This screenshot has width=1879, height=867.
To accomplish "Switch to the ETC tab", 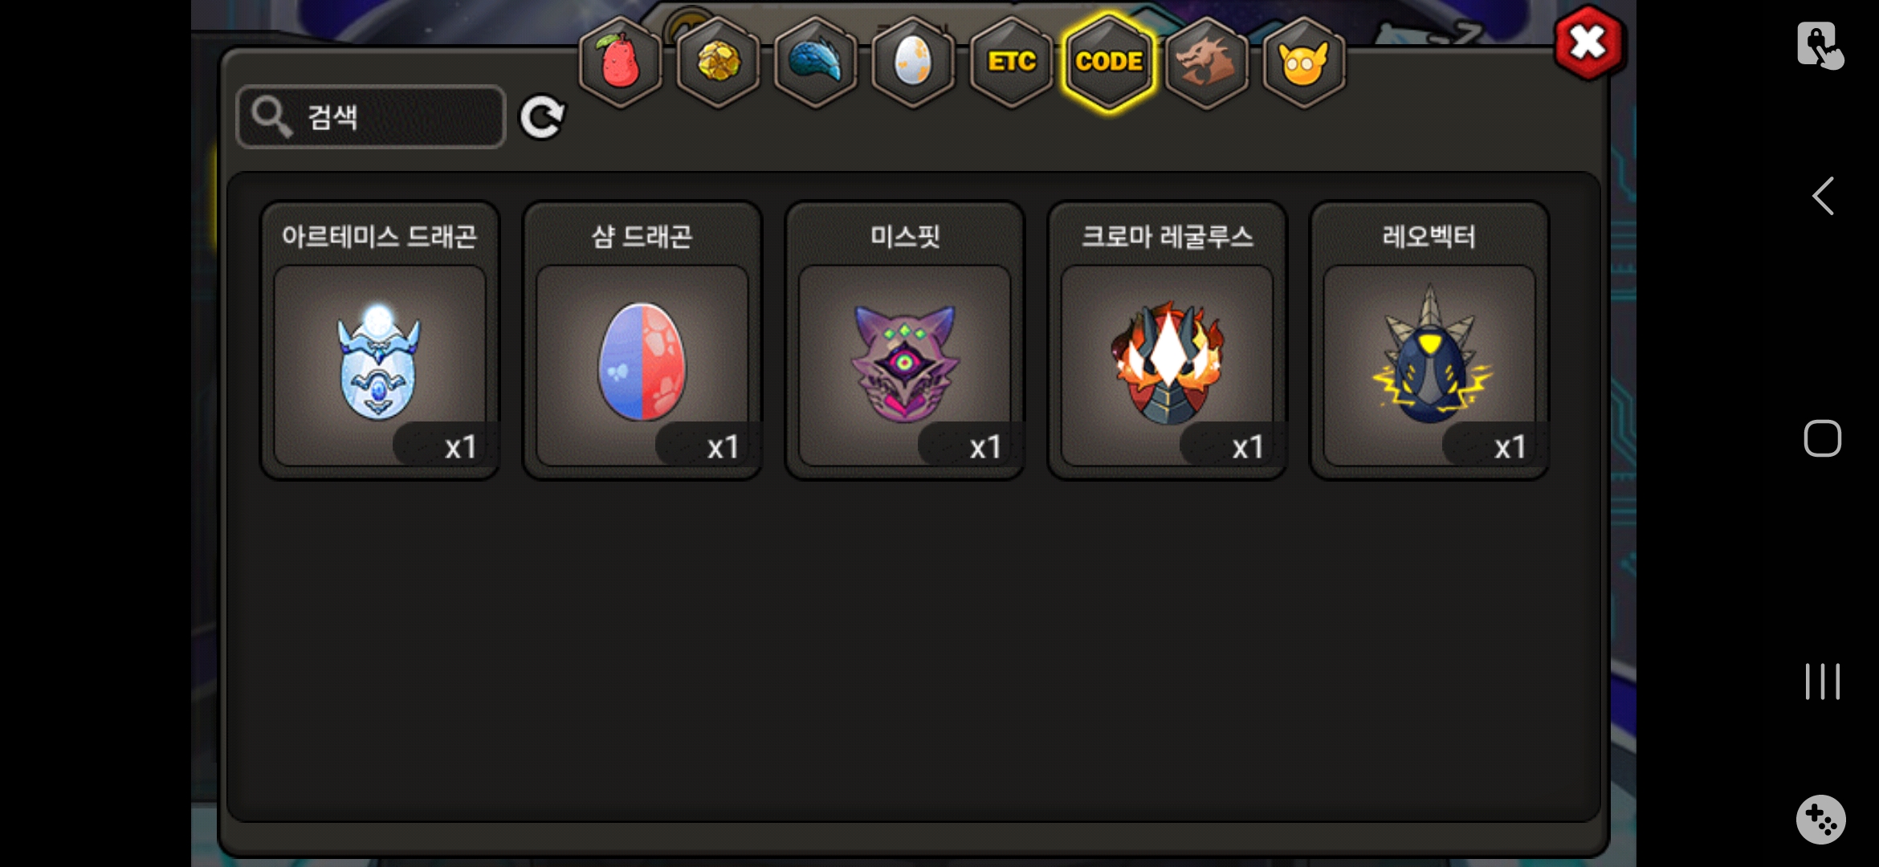I will click(1011, 62).
